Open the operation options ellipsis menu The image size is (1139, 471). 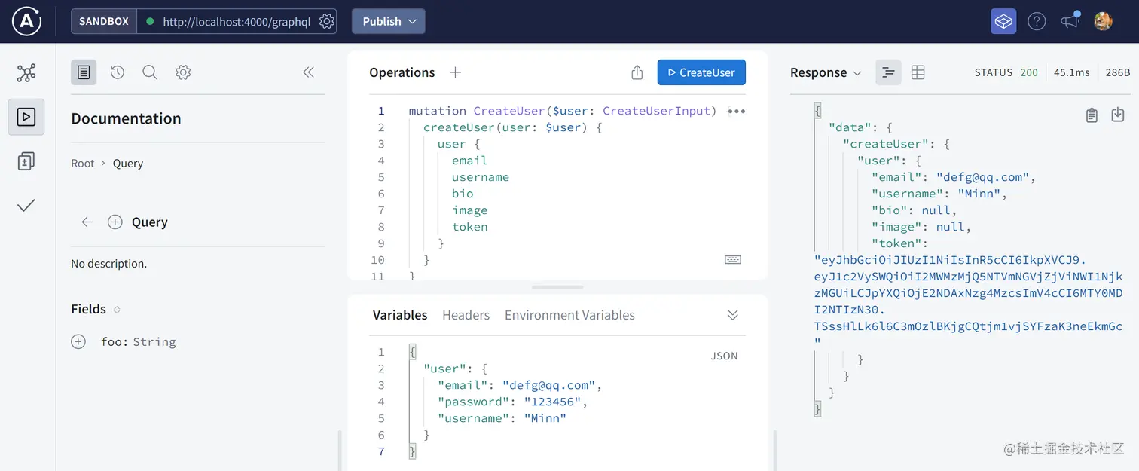(736, 111)
